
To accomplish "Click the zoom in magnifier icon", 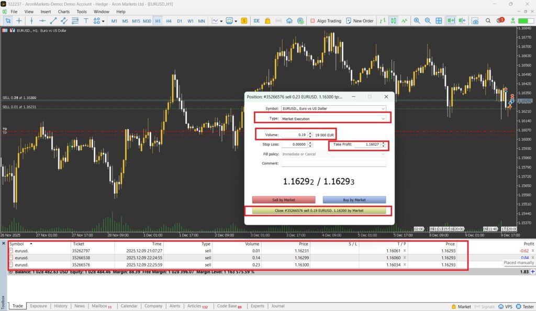I will point(417,21).
